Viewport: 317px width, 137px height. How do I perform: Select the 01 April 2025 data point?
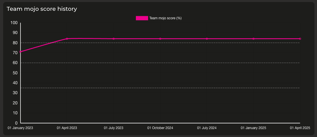300,39
